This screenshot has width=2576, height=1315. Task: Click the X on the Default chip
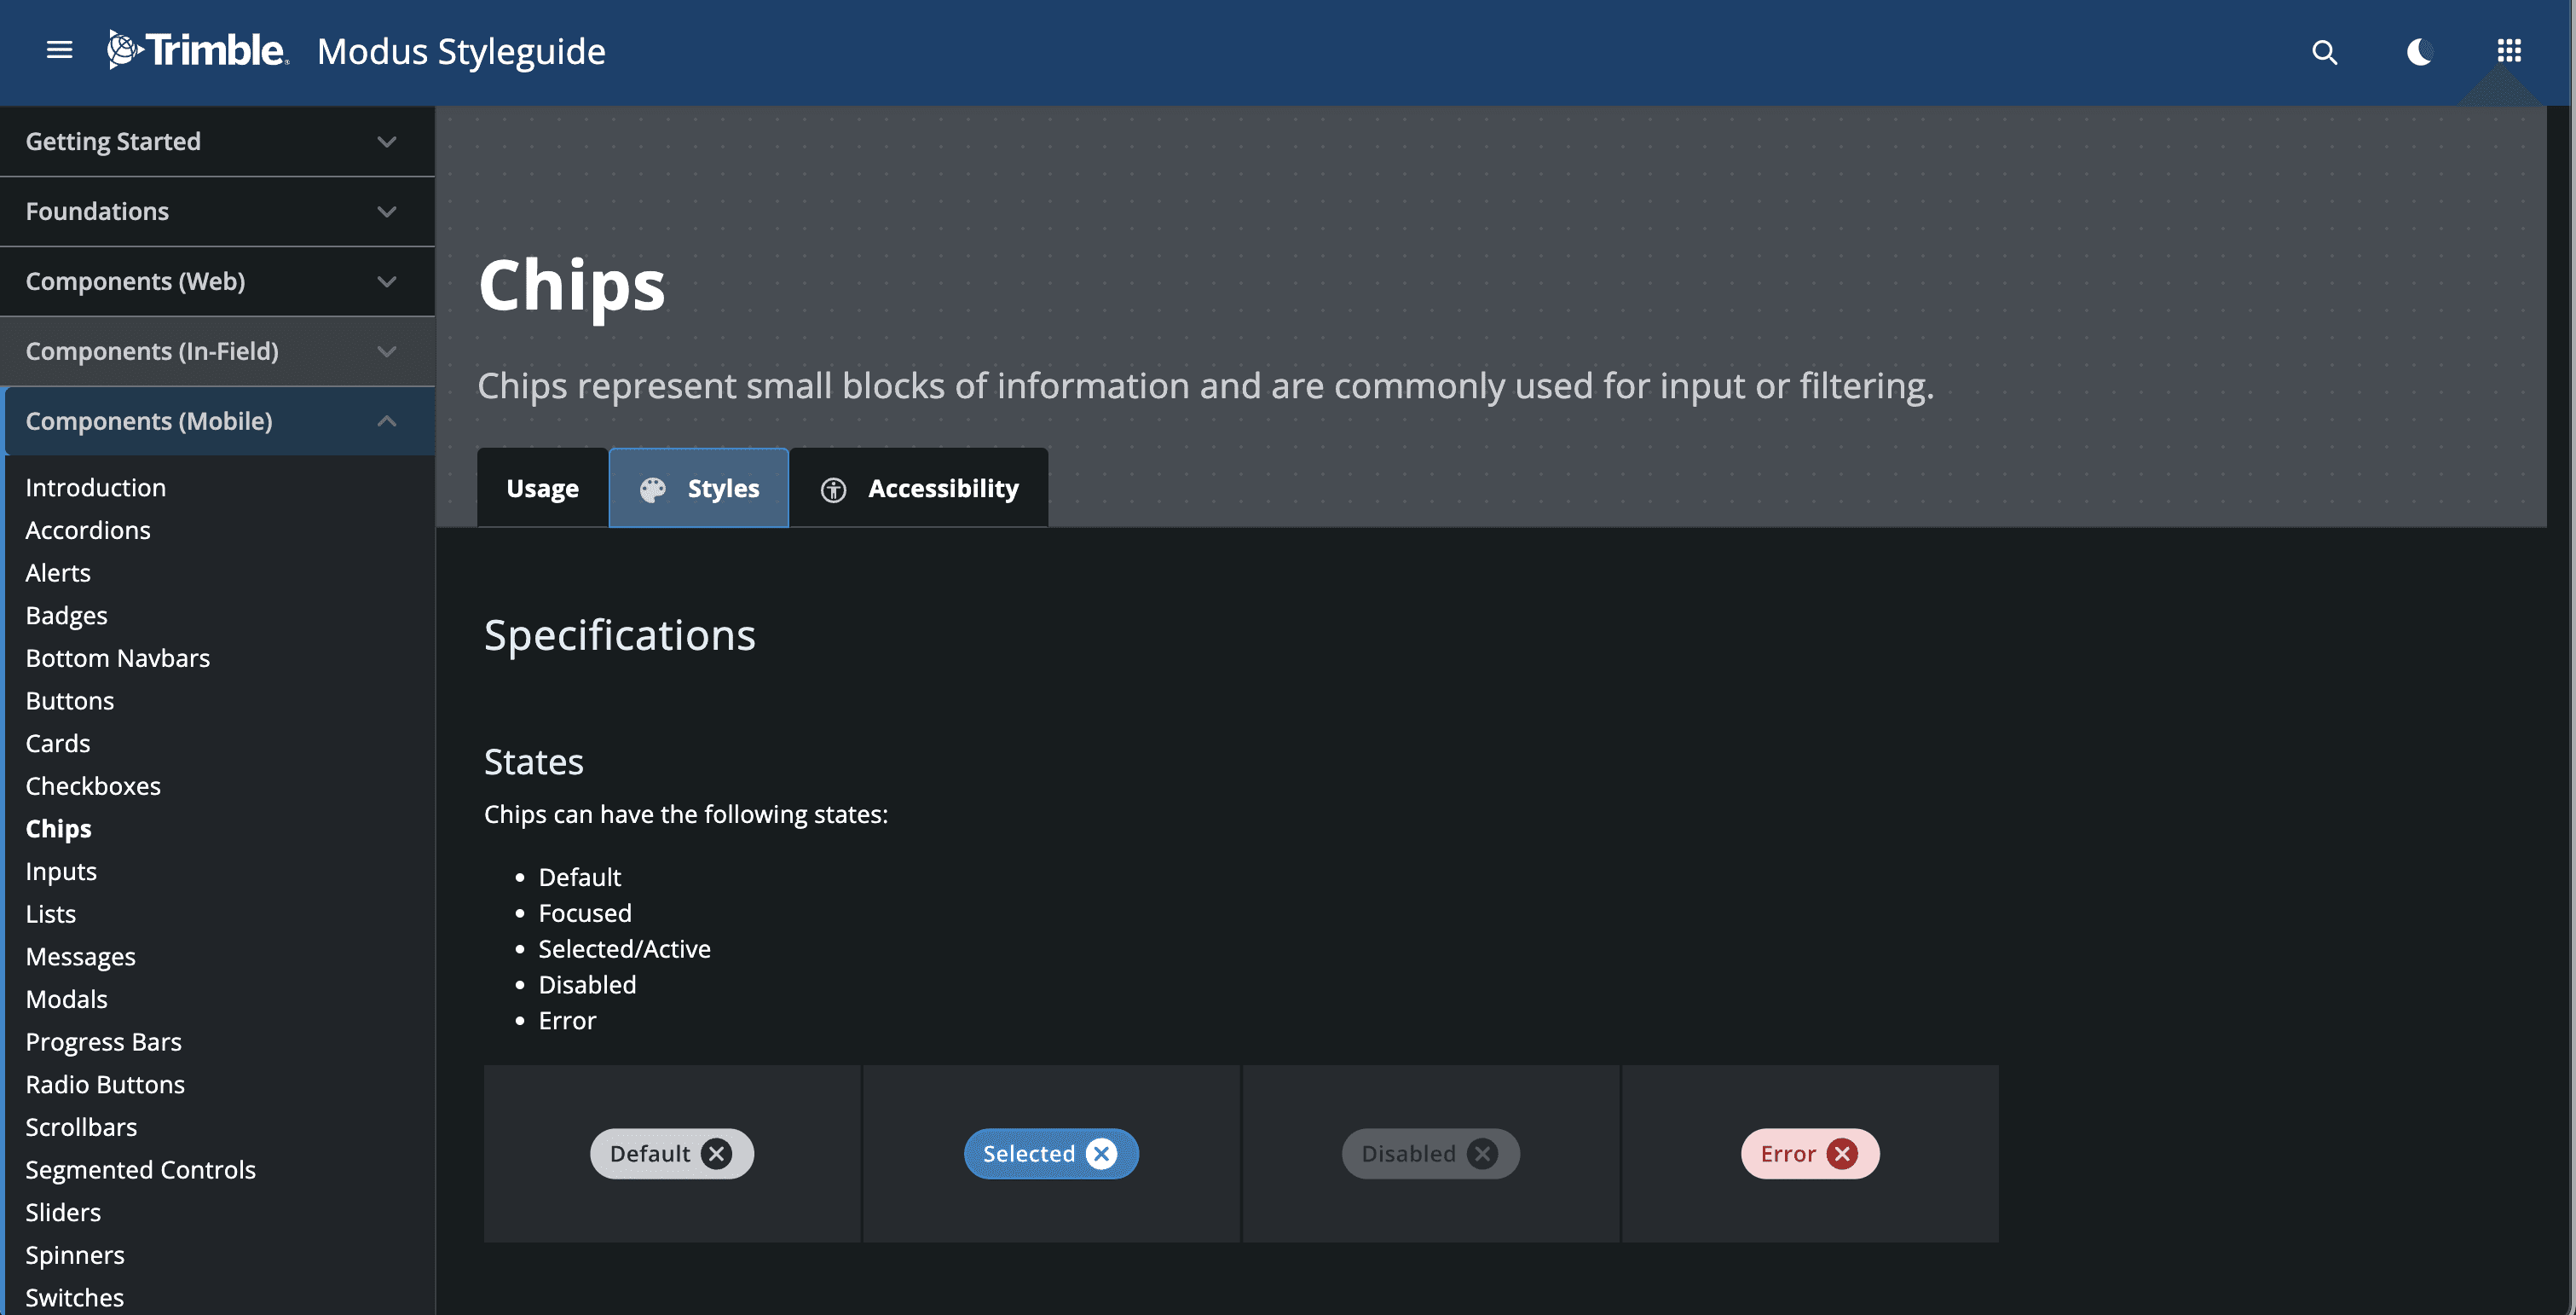pos(716,1154)
